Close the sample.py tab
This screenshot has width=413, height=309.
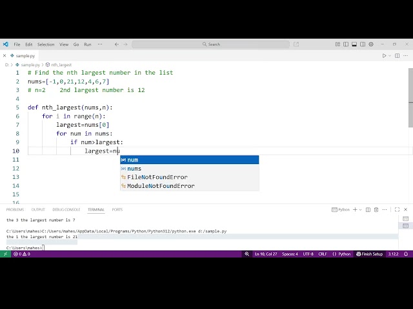pyautogui.click(x=5, y=56)
